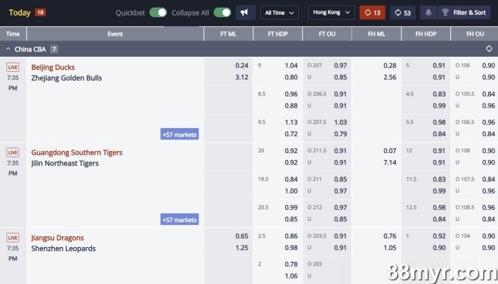Select Beijing Ducks FT HDP 9 odds 1.04
Image resolution: width=498 pixels, height=284 pixels.
point(291,65)
